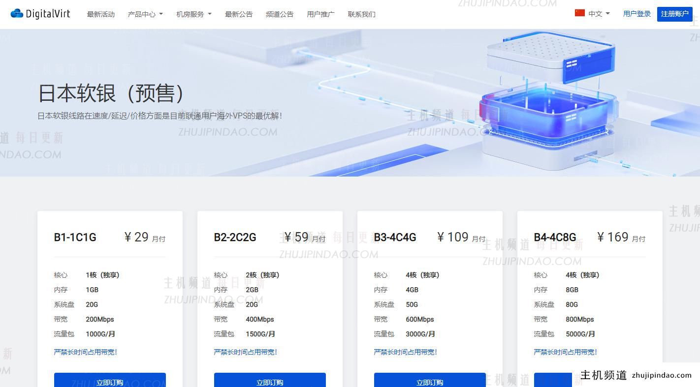The height and width of the screenshot is (387, 700).
Task: Click the ¥29 price
Action: 136,237
